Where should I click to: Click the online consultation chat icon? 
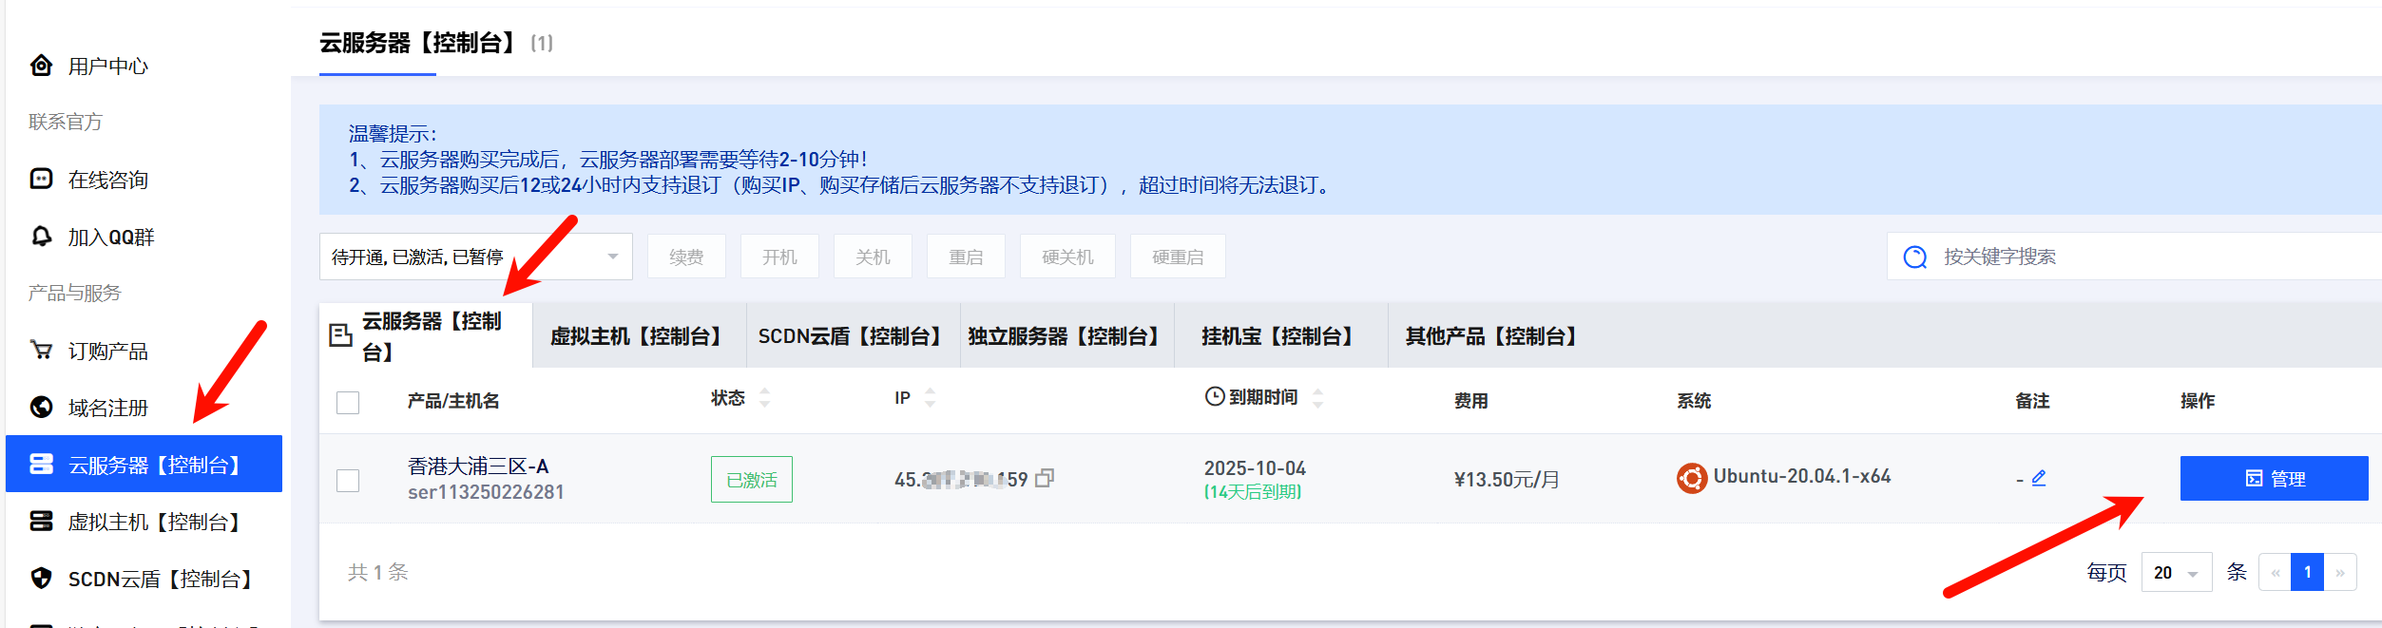coord(42,180)
